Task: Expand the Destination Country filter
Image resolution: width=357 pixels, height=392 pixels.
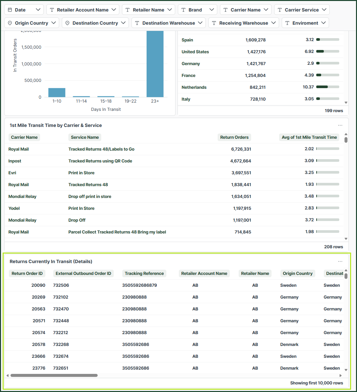Action: coord(95,23)
